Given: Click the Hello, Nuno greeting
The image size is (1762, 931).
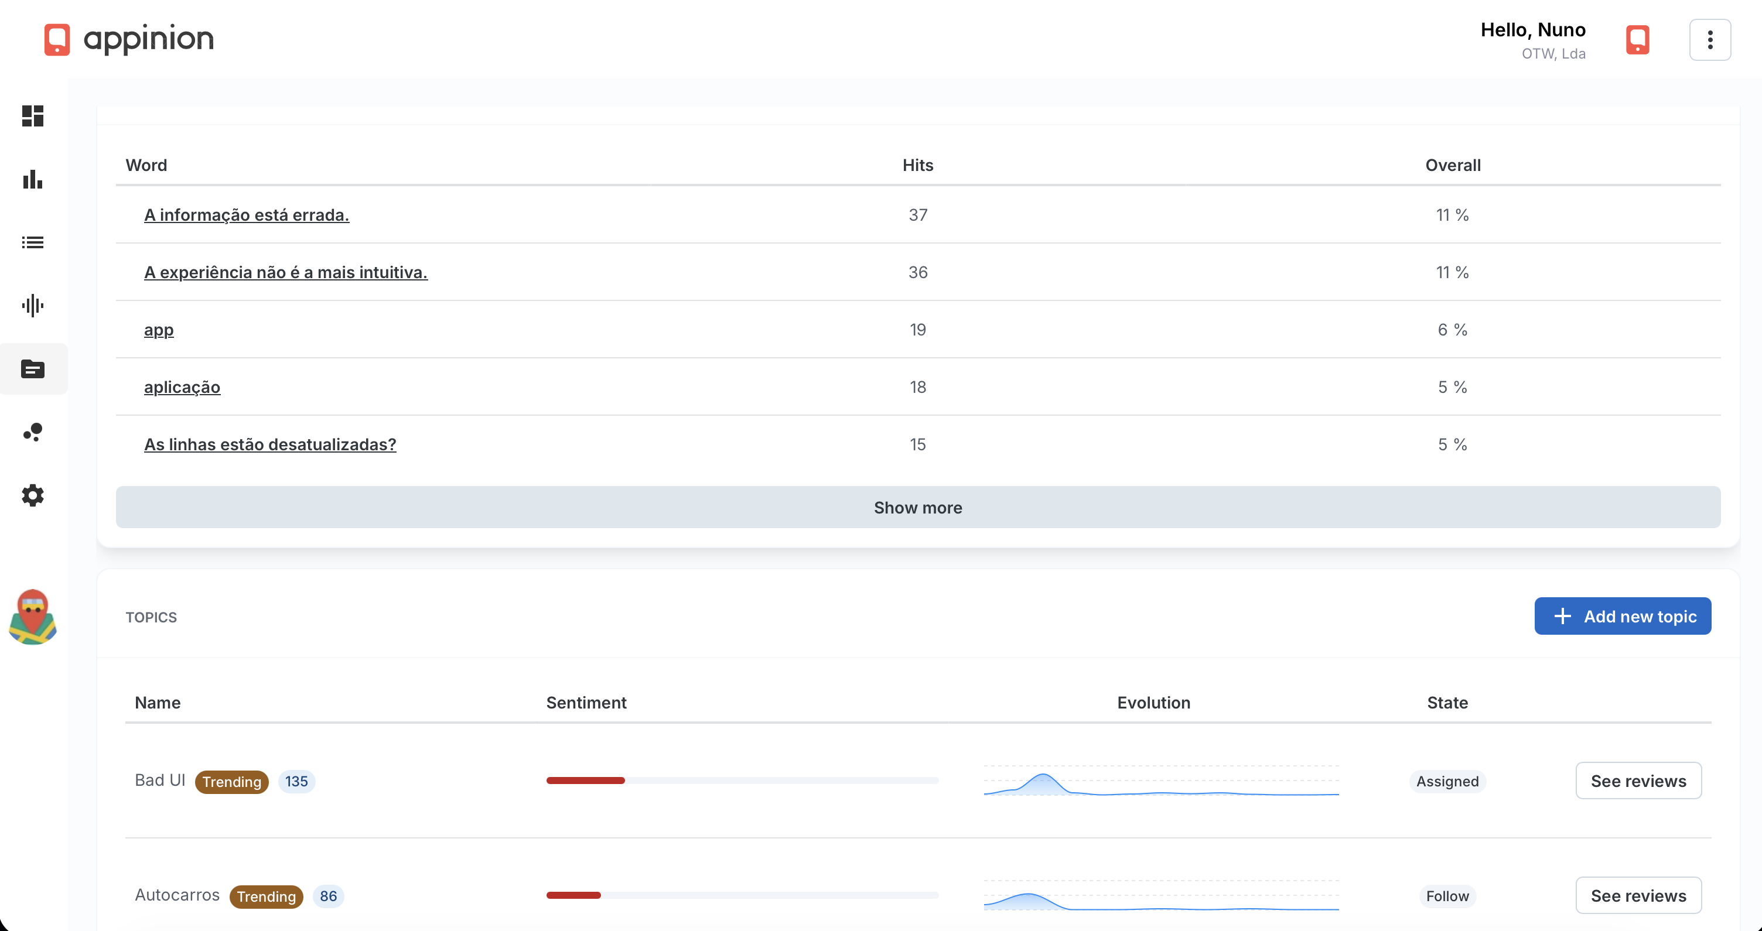Looking at the screenshot, I should pos(1533,30).
